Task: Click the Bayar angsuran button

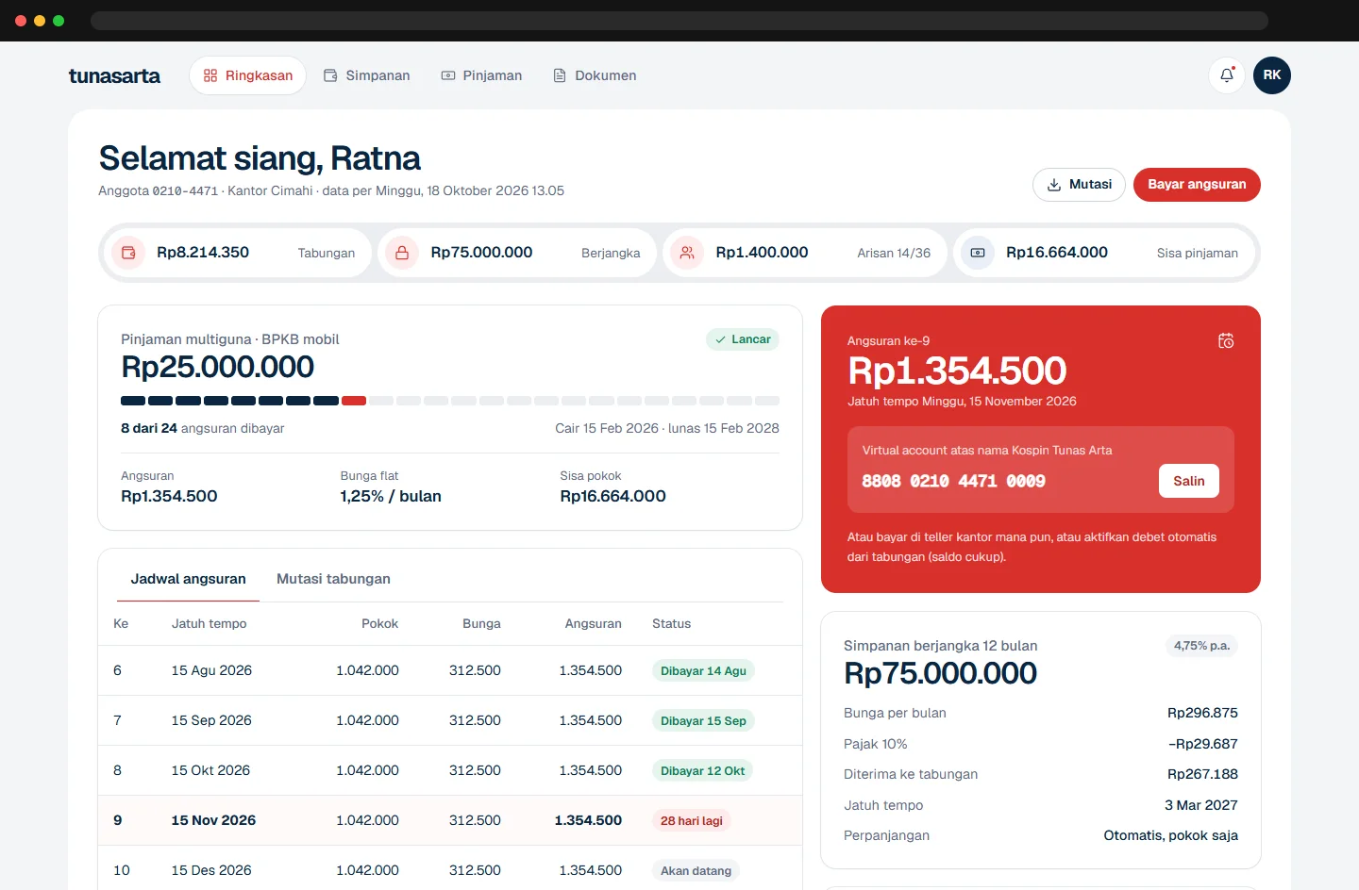Action: (1197, 185)
